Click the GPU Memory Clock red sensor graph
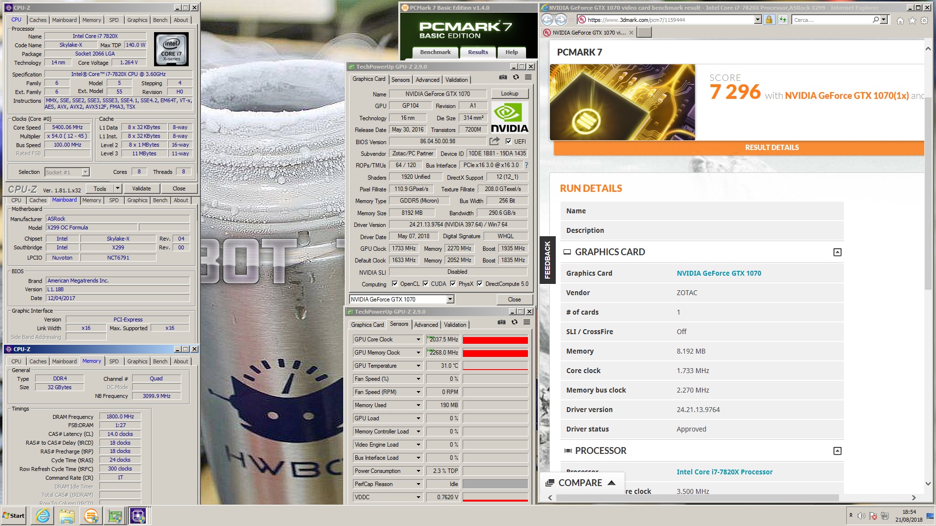 495,353
